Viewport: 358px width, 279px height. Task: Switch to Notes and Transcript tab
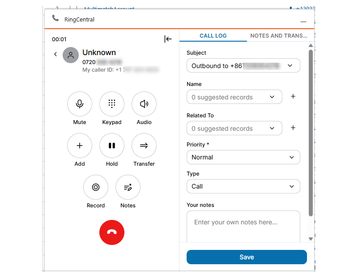coord(278,36)
